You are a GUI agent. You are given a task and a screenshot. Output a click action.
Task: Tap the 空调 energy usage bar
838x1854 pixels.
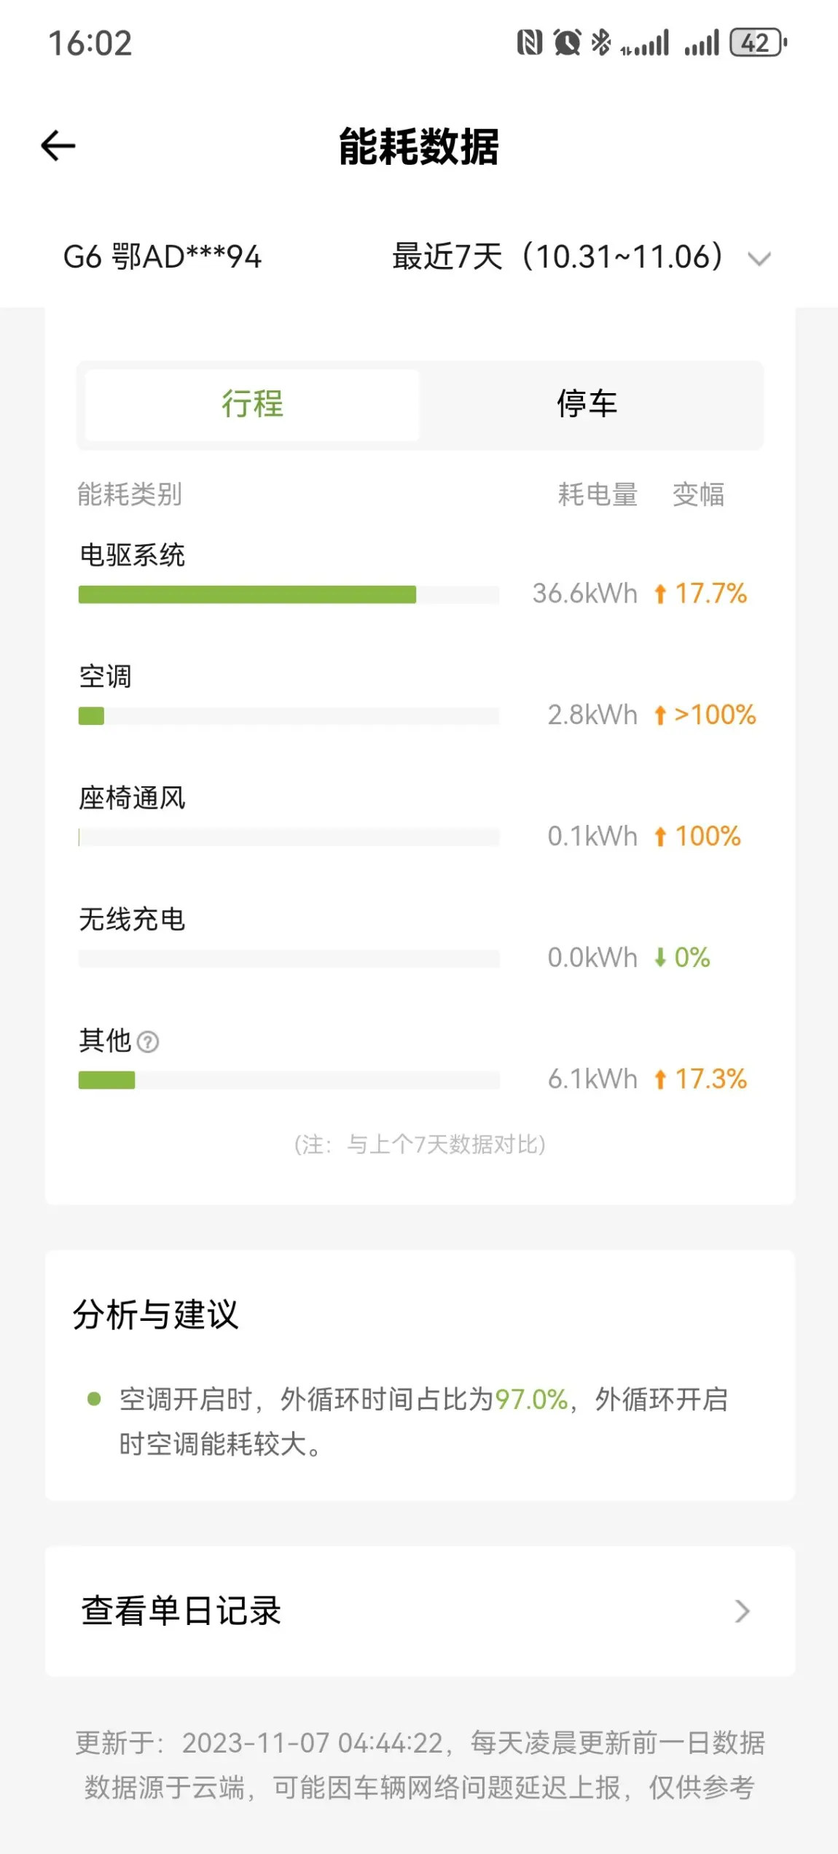289,716
